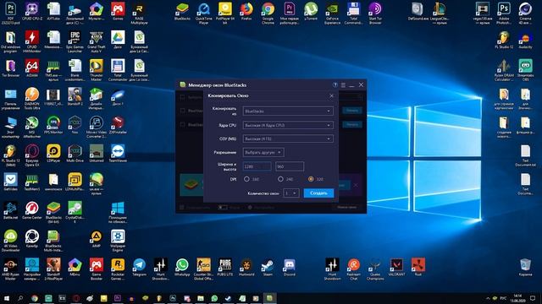Viewport: 542px width, 304px height.
Task: Open AIDA64 desktop shortcut
Action: pyautogui.click(x=32, y=68)
